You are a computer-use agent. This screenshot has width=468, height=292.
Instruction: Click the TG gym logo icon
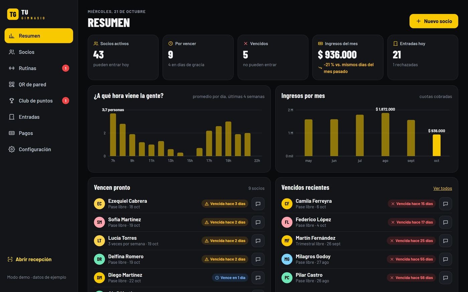click(x=13, y=14)
